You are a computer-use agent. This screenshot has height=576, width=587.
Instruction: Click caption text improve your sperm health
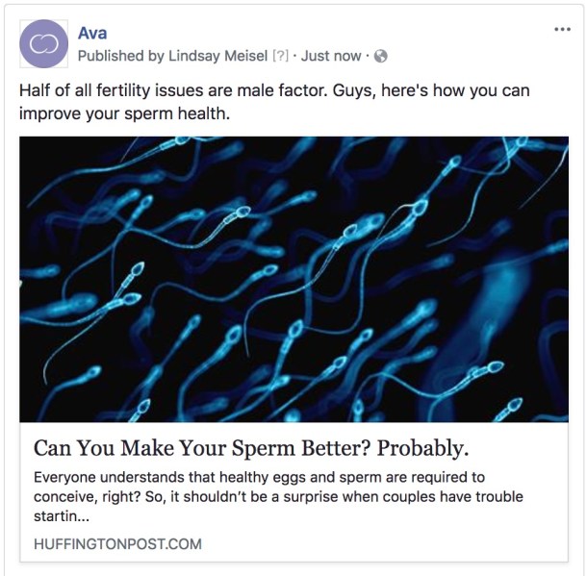pyautogui.click(x=125, y=113)
